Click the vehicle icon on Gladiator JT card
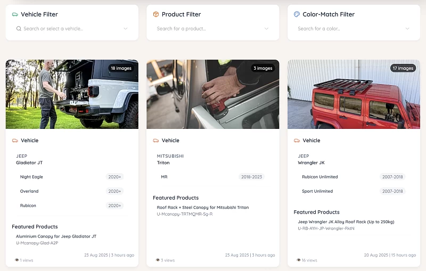The height and width of the screenshot is (271, 426). [x=15, y=141]
